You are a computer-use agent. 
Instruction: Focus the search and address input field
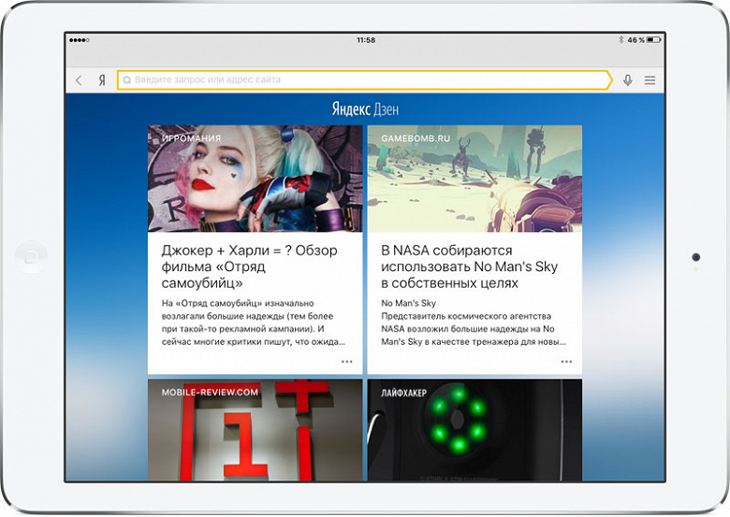[364, 80]
